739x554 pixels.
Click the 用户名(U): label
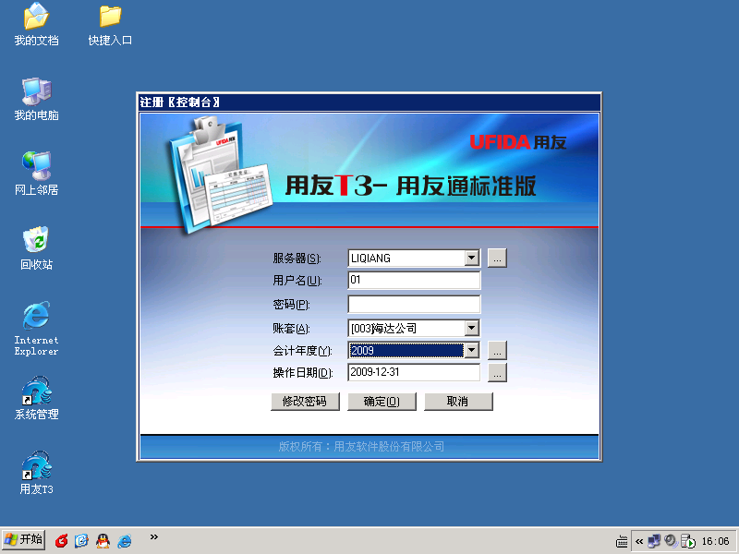(297, 281)
